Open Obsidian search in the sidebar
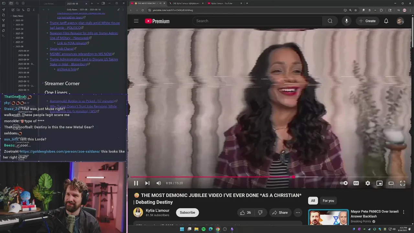414x233 pixels. click(17, 3)
